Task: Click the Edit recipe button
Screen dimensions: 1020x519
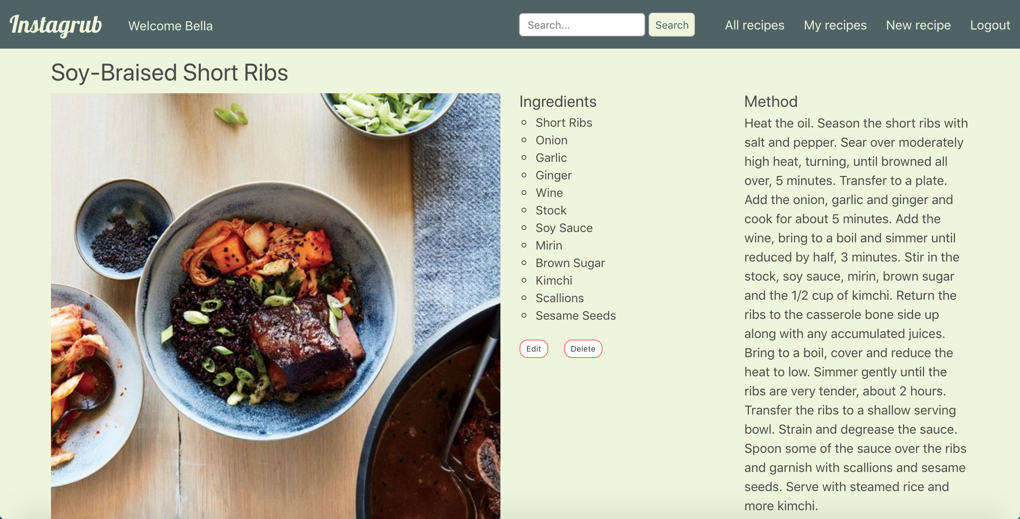Action: (x=534, y=349)
